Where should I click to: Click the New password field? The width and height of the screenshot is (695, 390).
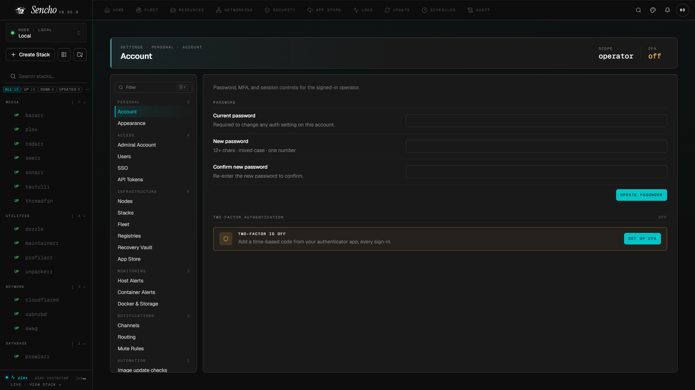(x=536, y=146)
